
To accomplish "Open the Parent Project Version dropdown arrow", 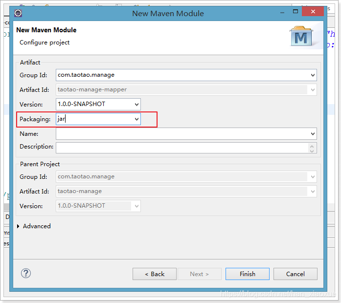I will pyautogui.click(x=136, y=206).
